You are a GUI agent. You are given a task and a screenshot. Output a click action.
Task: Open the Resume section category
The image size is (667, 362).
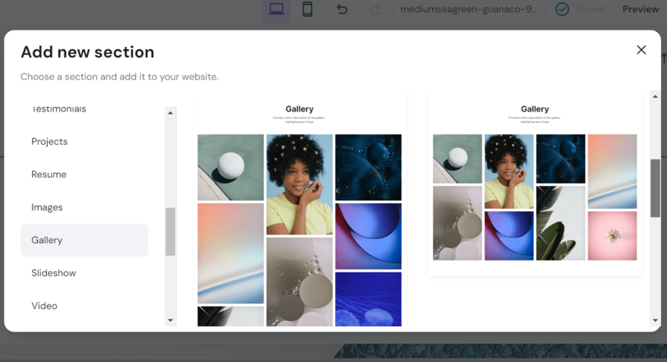49,175
